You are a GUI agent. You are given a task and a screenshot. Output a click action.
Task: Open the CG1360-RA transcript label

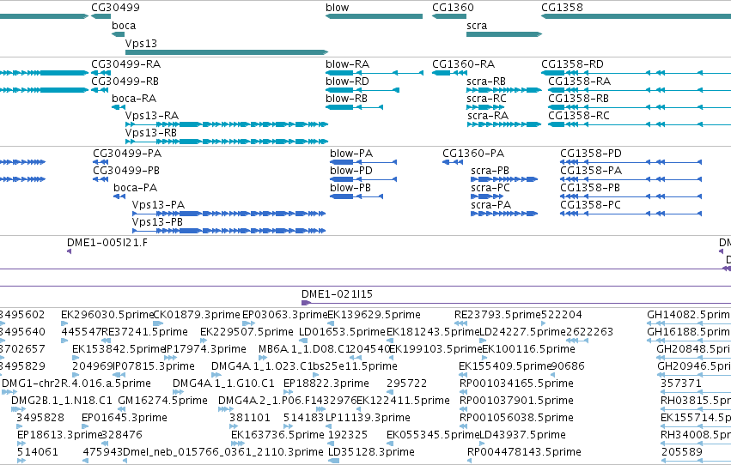[x=463, y=64]
